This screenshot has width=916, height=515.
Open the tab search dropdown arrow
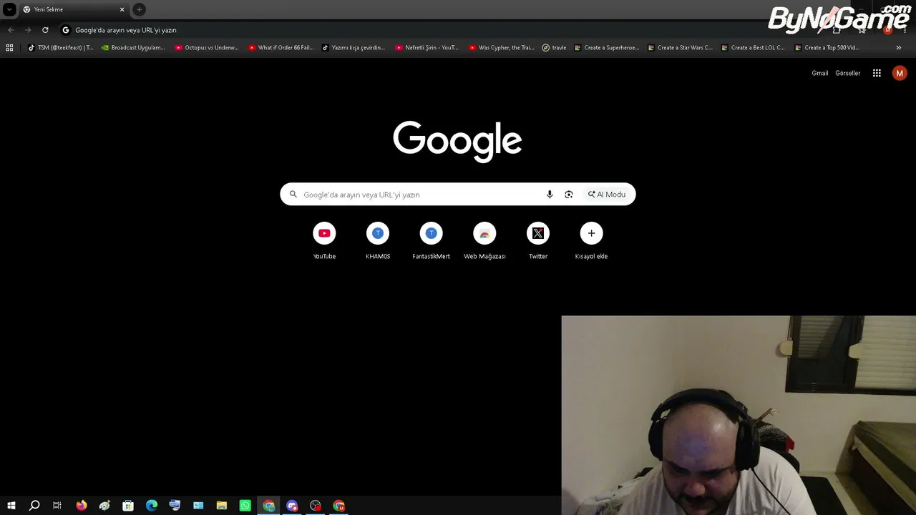point(9,9)
